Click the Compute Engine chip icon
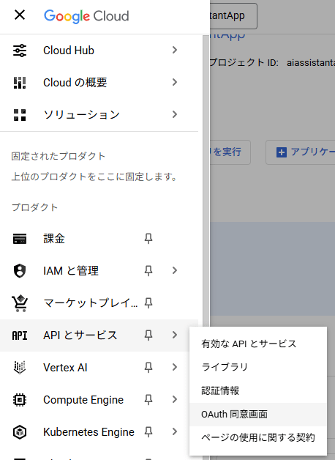Viewport: 335px width, 460px height. (x=20, y=399)
